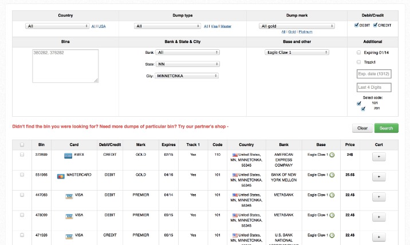Tick the row checkbox for bin 471926
This screenshot has width=410, height=245.
coord(22,235)
